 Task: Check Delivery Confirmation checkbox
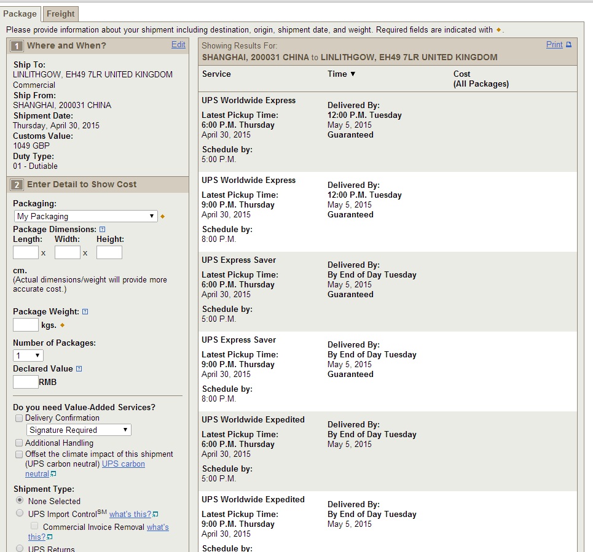tap(19, 418)
